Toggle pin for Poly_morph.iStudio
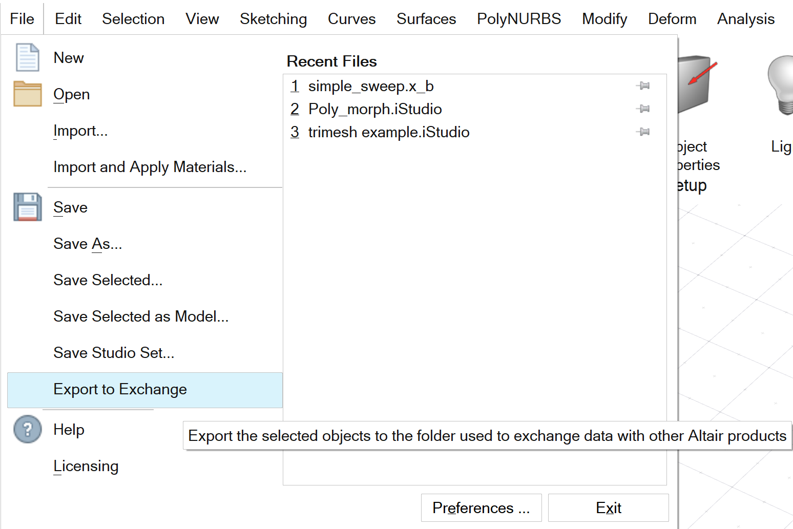Screen dimensions: 793x529 pos(643,109)
